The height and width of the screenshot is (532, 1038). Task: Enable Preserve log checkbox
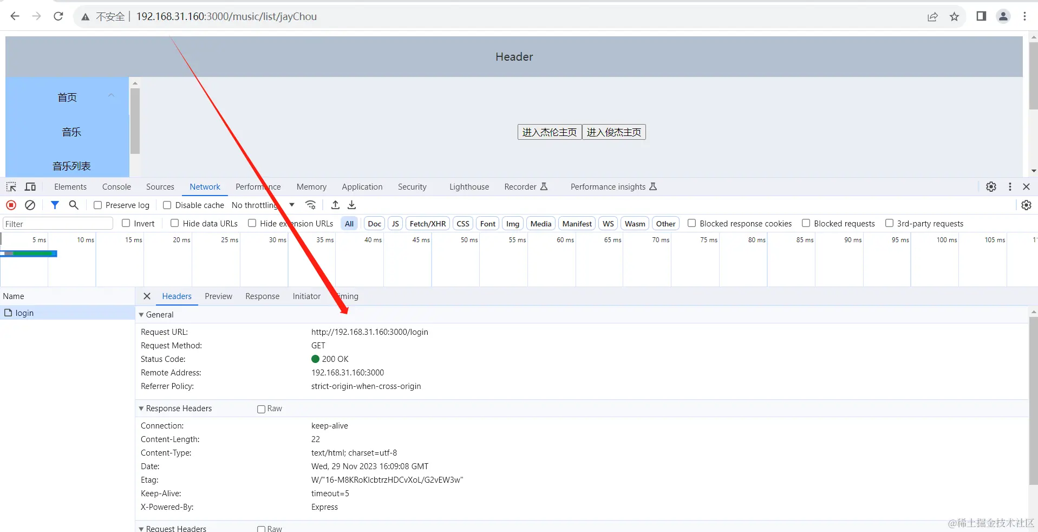[97, 205]
